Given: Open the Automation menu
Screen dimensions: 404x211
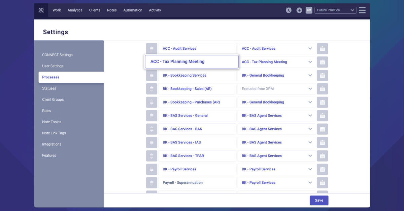Looking at the screenshot, I should 133,10.
